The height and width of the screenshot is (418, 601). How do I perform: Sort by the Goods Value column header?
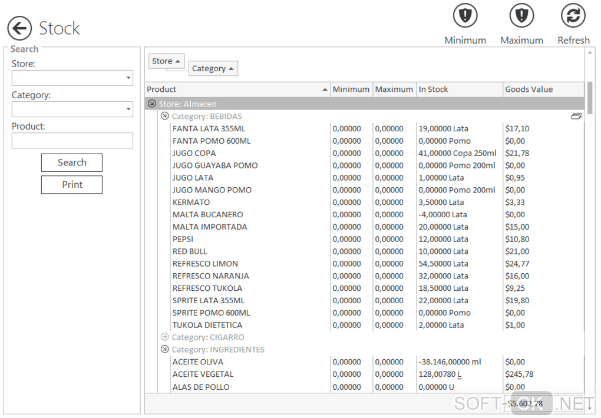click(x=543, y=89)
